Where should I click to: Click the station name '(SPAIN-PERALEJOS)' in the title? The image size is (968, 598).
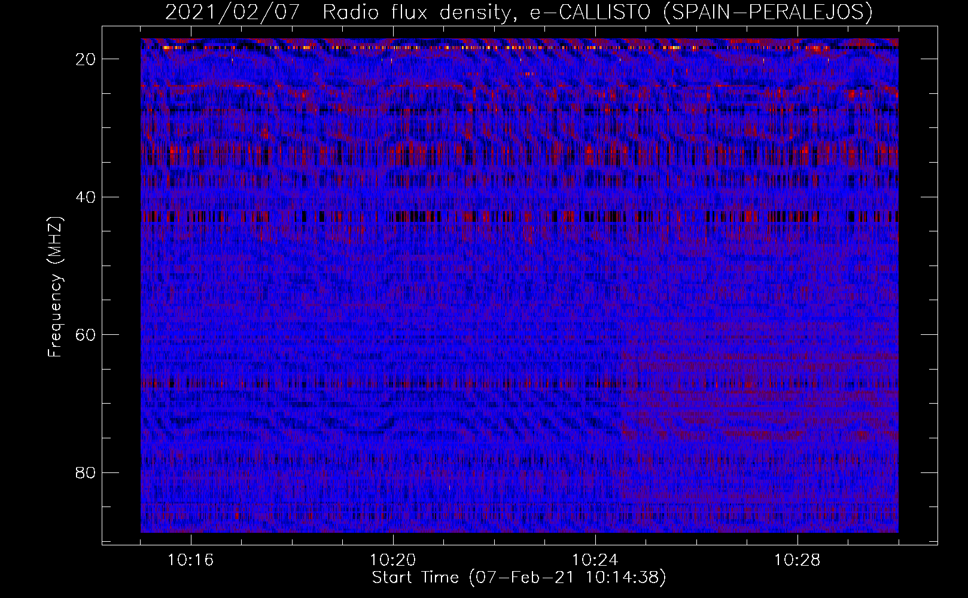(x=768, y=13)
